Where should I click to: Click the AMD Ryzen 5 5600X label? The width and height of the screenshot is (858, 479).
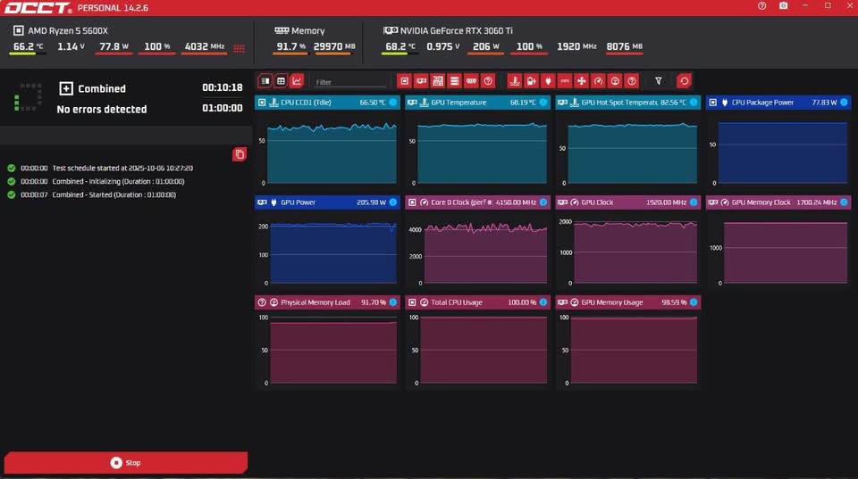(67, 30)
